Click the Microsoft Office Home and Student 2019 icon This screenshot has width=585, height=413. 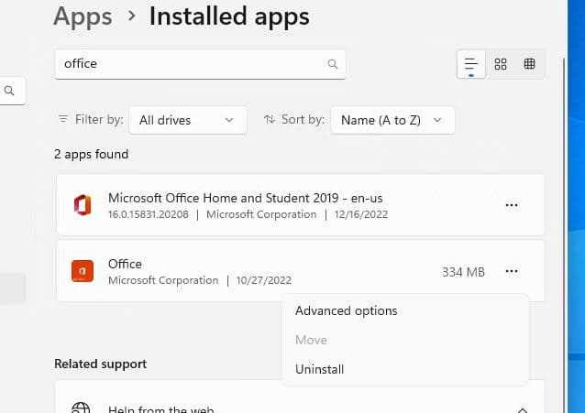(x=83, y=205)
